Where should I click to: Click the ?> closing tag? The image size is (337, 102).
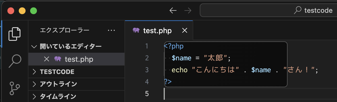(168, 82)
